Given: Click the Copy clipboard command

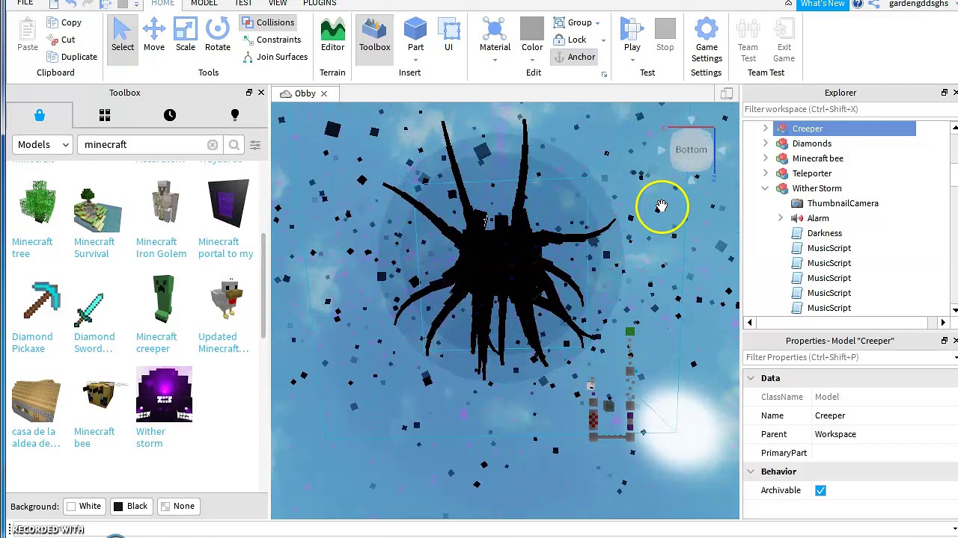Looking at the screenshot, I should click(64, 22).
